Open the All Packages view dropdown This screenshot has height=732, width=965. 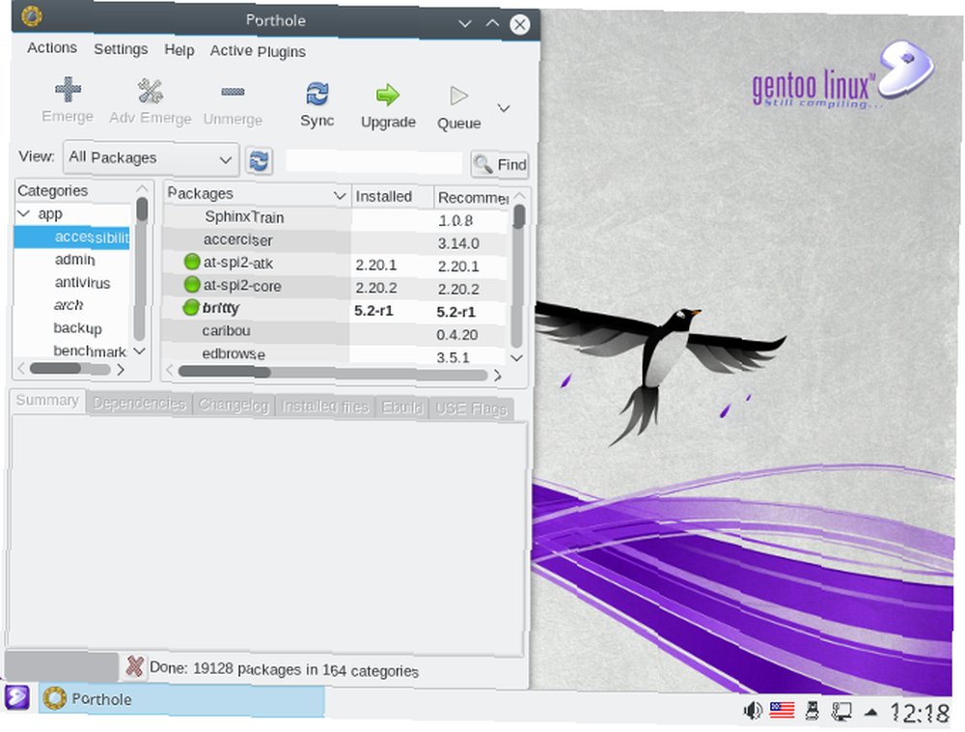point(151,158)
